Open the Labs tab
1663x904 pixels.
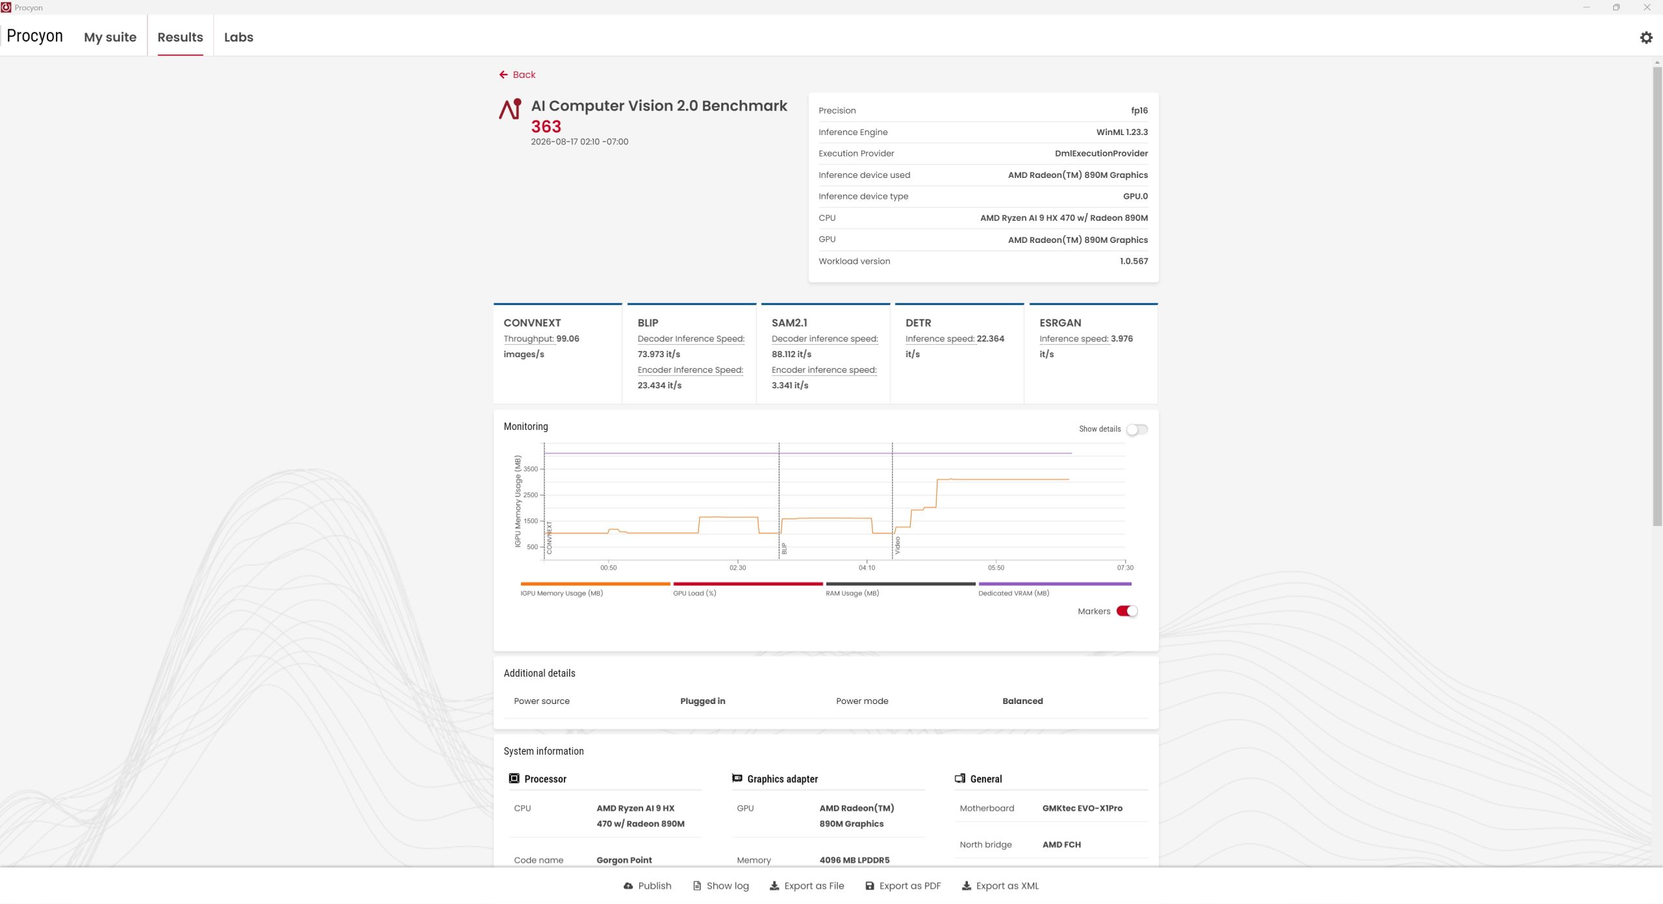tap(238, 37)
